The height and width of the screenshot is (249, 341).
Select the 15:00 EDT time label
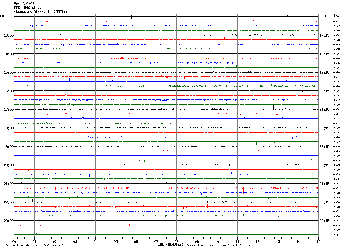click(x=9, y=73)
